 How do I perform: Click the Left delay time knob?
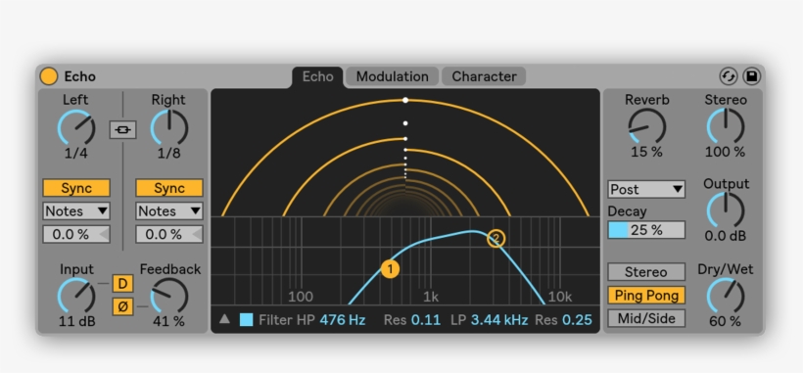click(x=76, y=127)
